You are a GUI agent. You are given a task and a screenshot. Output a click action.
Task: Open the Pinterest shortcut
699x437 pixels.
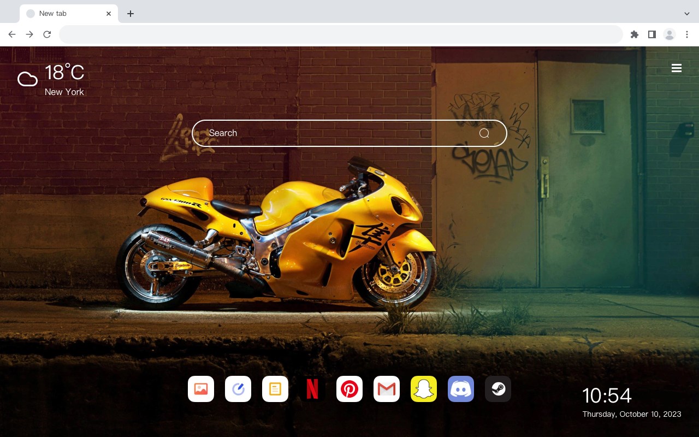click(349, 389)
